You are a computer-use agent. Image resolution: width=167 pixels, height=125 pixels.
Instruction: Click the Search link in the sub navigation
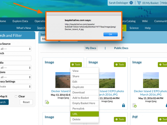pos(41,28)
